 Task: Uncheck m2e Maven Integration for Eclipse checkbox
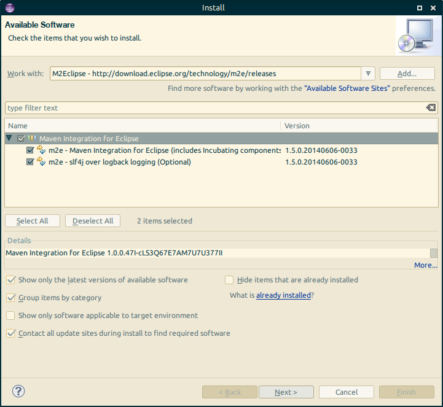pos(30,150)
